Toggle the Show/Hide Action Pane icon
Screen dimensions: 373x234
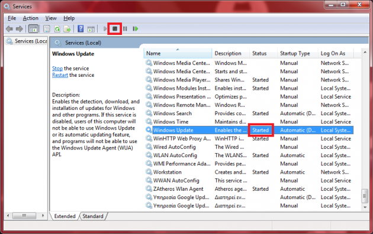click(x=91, y=29)
